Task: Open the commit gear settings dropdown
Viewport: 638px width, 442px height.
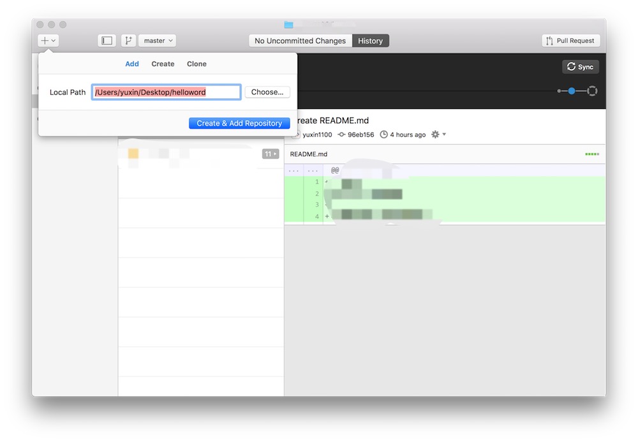Action: click(x=439, y=134)
